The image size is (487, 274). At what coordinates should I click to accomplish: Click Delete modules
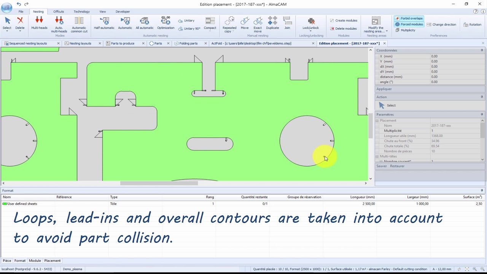point(343,29)
